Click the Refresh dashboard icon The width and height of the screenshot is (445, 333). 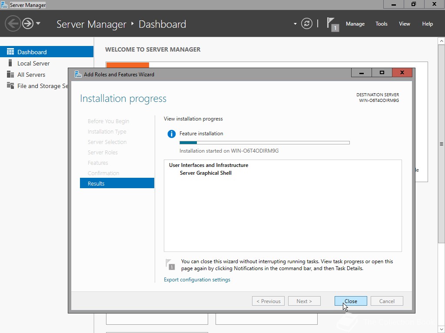(306, 23)
